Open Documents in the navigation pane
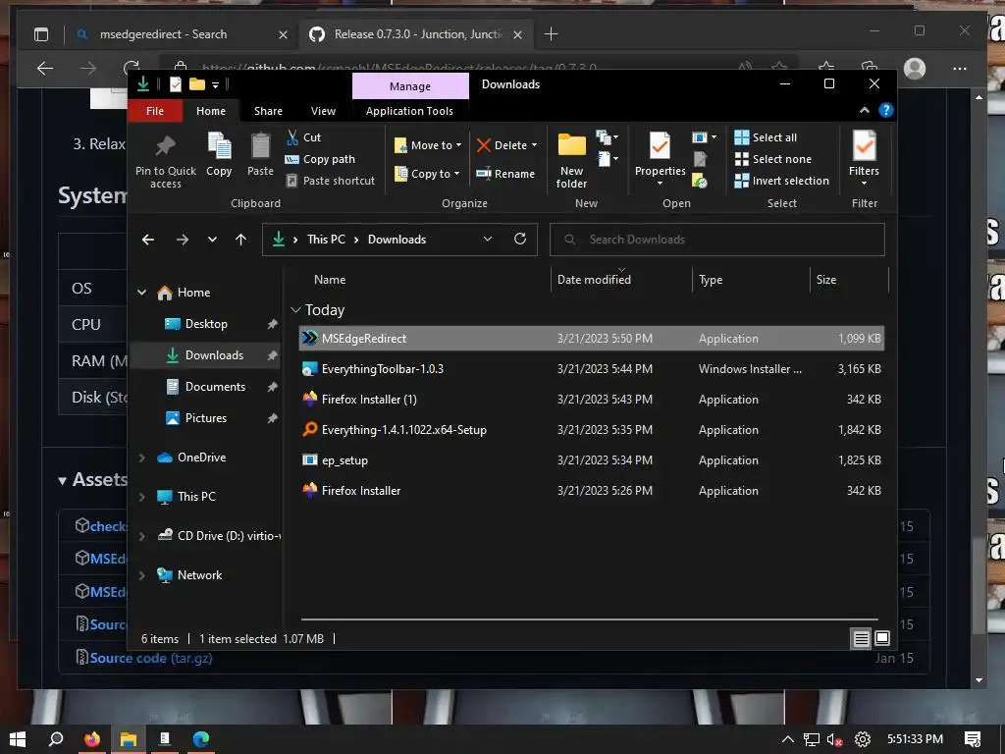The width and height of the screenshot is (1005, 754). [x=215, y=387]
